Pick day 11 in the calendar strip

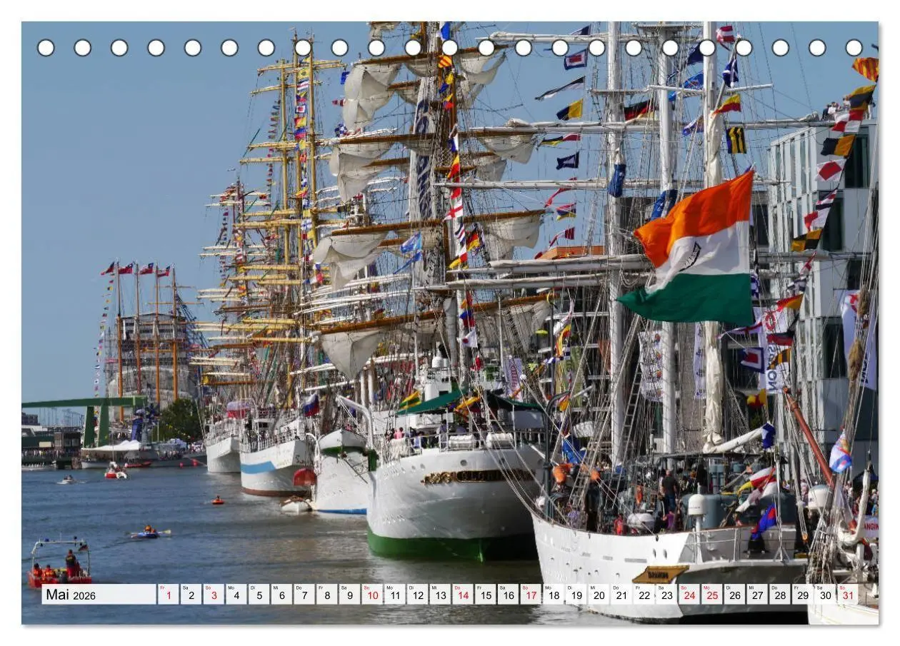coord(395,595)
